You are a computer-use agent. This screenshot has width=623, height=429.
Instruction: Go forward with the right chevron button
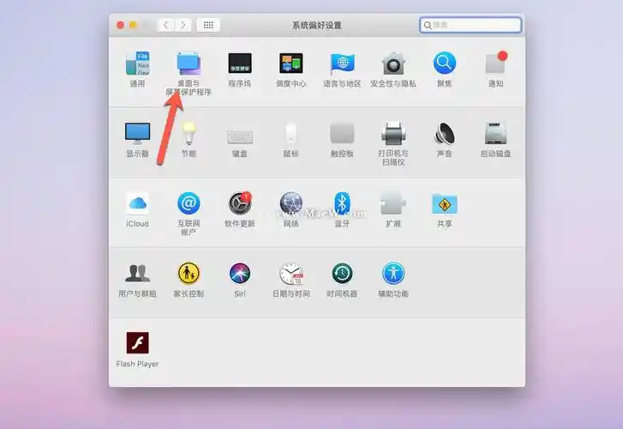click(x=183, y=25)
